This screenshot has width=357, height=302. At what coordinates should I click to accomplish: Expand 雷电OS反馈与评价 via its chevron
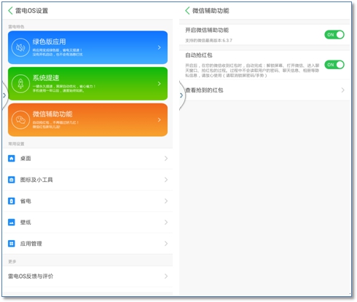coord(166,276)
